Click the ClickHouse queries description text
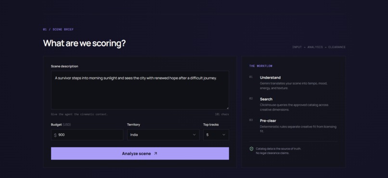This screenshot has width=388, height=178. point(294,107)
